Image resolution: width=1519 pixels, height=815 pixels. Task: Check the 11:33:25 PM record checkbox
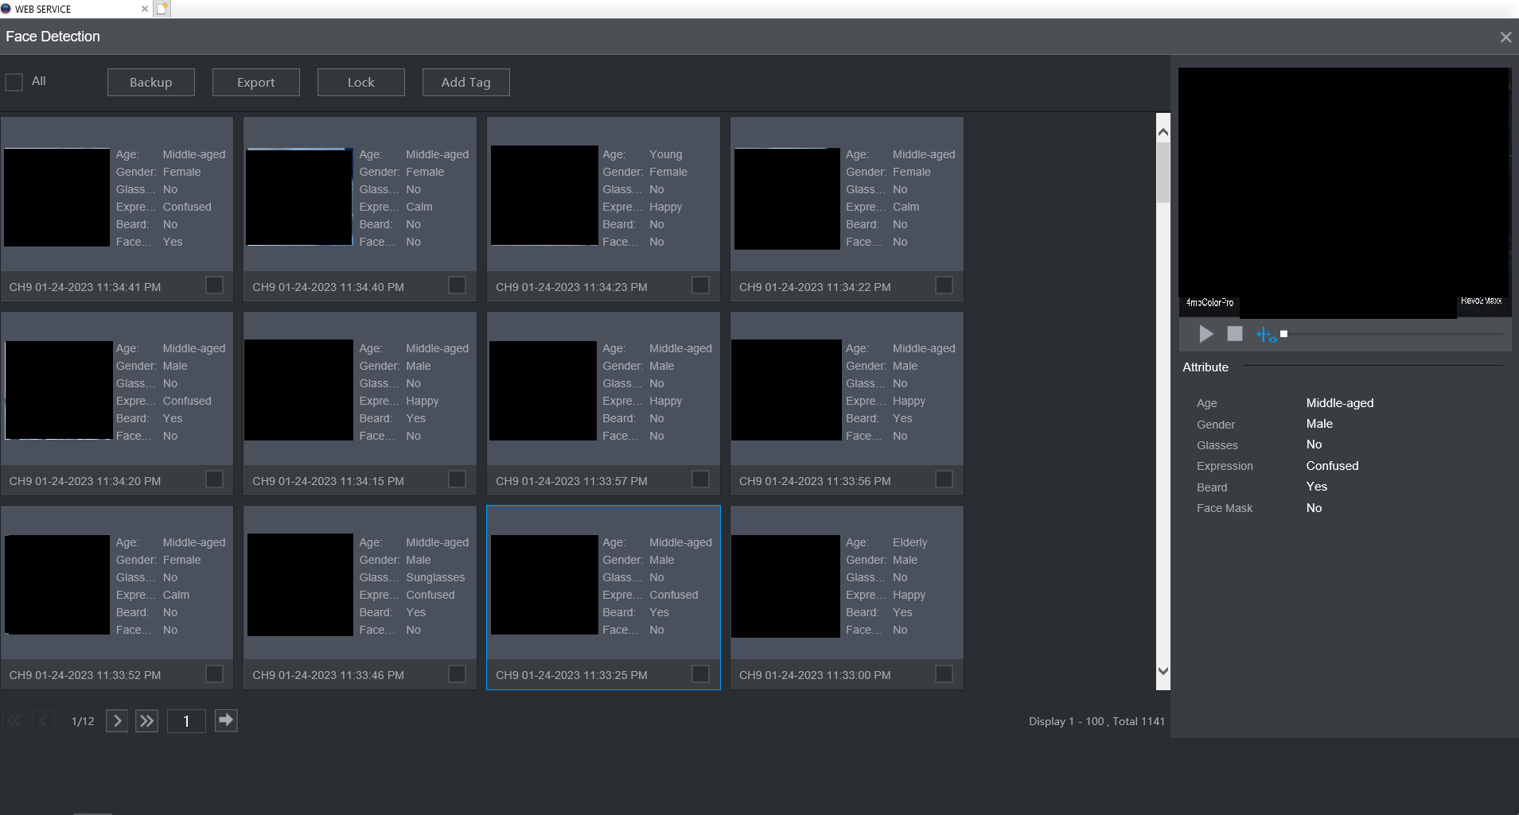tap(700, 673)
